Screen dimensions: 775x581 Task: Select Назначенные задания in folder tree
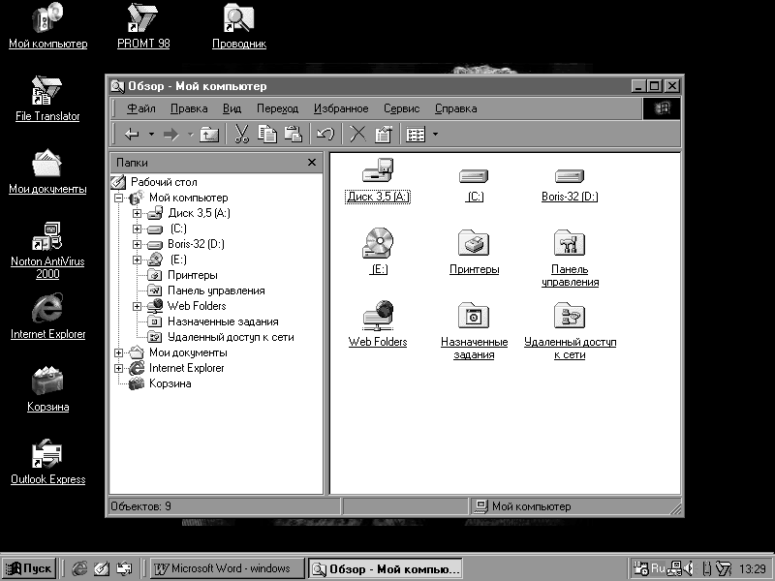click(223, 321)
